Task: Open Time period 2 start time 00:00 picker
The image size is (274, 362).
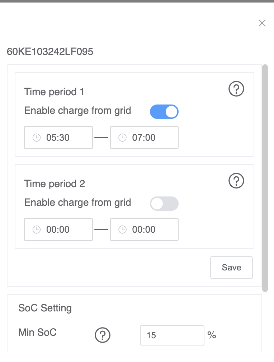Action: tap(63, 229)
